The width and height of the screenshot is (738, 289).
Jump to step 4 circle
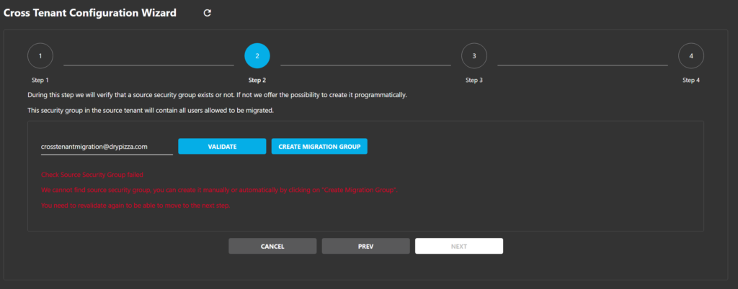pyautogui.click(x=691, y=56)
